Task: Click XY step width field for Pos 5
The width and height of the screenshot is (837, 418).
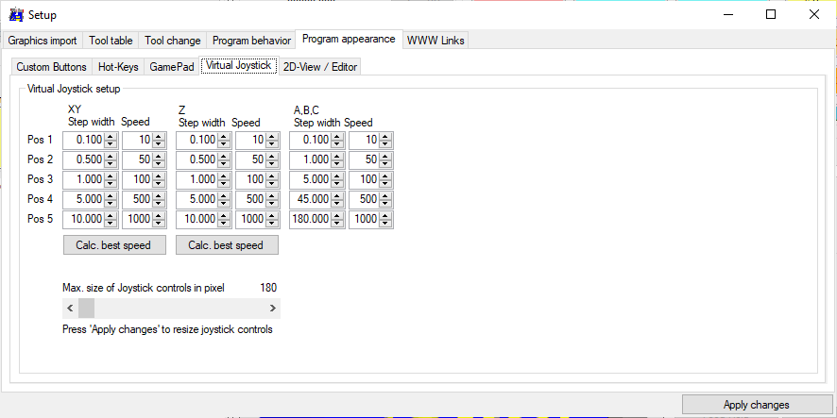Action: click(x=83, y=219)
